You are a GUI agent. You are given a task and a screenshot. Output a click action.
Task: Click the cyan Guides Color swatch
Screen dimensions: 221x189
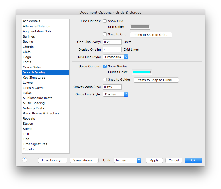tap(142, 72)
